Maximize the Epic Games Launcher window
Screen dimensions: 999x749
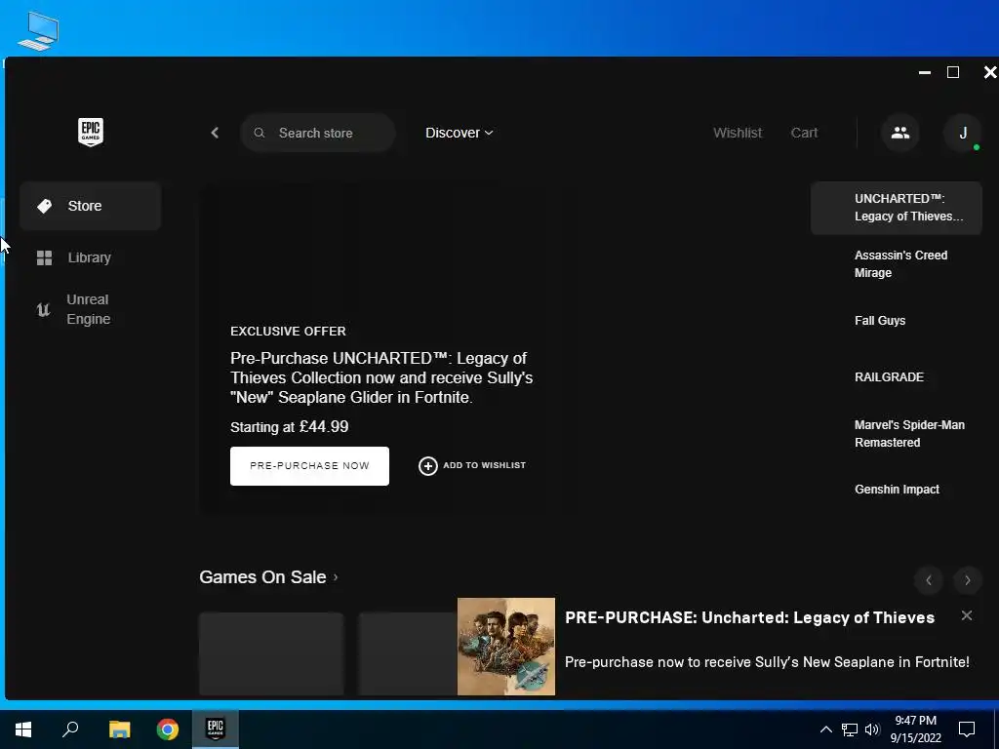[953, 72]
